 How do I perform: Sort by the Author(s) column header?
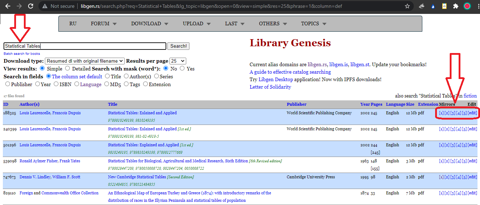tap(30, 104)
